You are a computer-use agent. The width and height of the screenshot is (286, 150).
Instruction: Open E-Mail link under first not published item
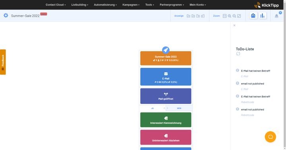(x=245, y=89)
